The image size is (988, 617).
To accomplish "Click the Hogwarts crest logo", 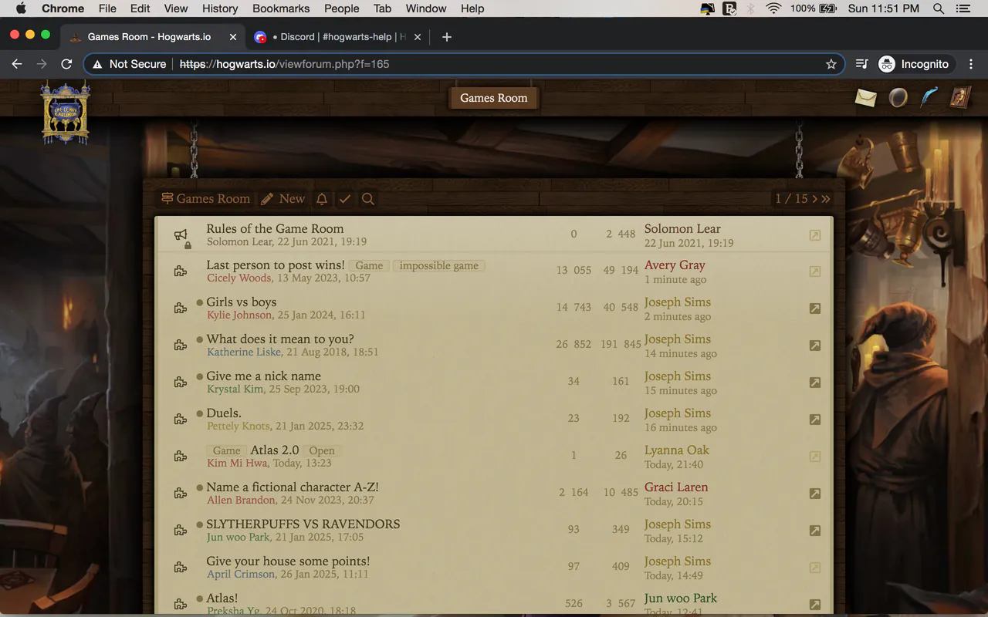I will pos(66,113).
